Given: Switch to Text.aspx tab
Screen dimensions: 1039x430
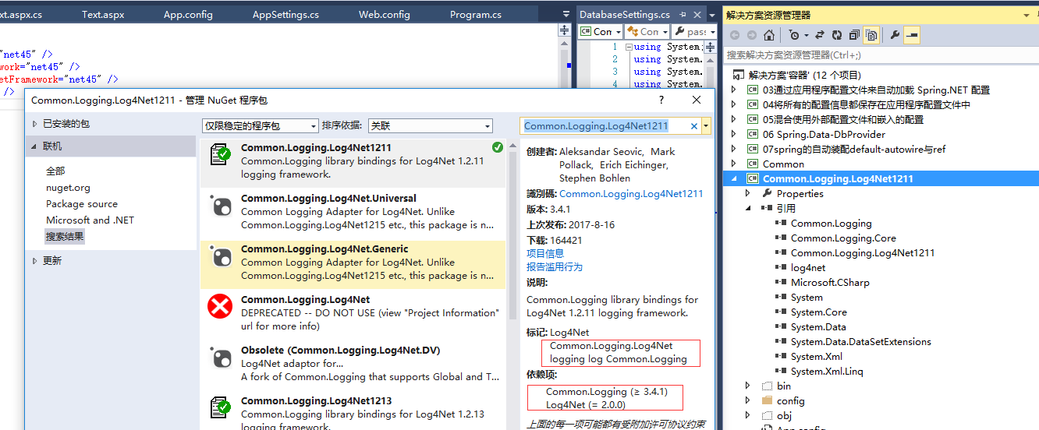Looking at the screenshot, I should pyautogui.click(x=103, y=15).
